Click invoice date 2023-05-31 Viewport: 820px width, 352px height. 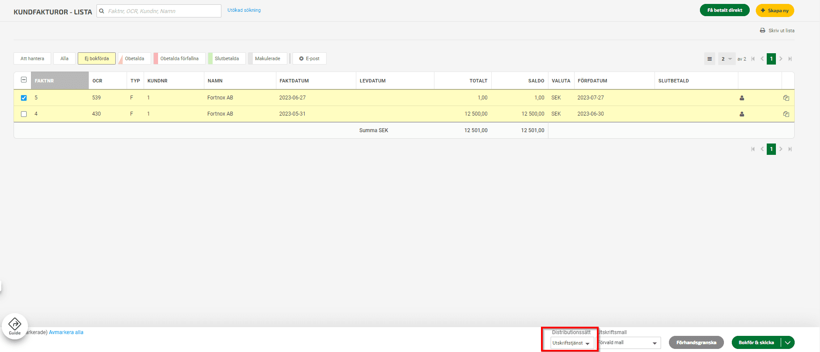pos(293,114)
